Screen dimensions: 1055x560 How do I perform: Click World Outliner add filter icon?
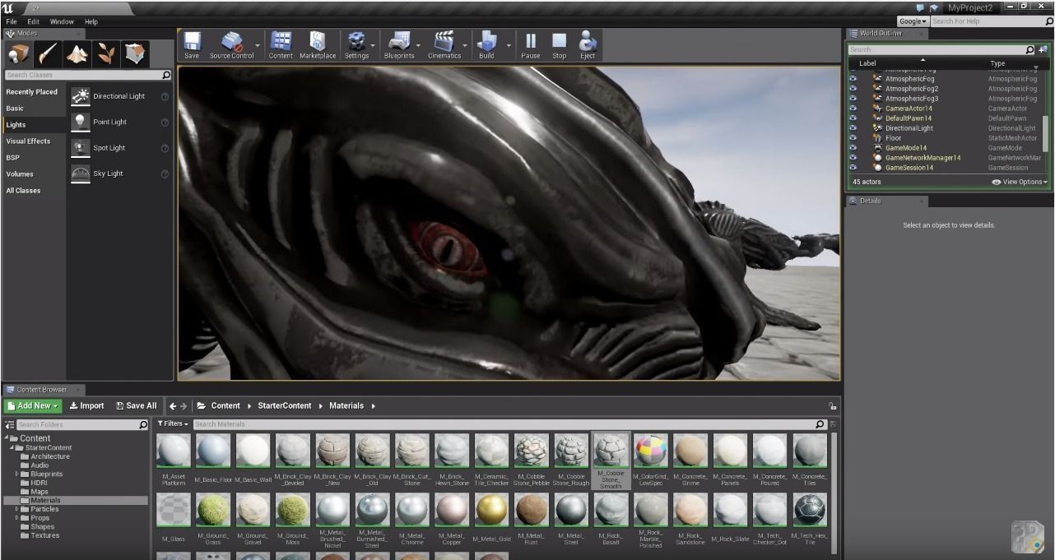tap(1043, 49)
